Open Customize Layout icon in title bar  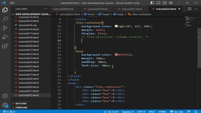pyautogui.click(x=171, y=3)
